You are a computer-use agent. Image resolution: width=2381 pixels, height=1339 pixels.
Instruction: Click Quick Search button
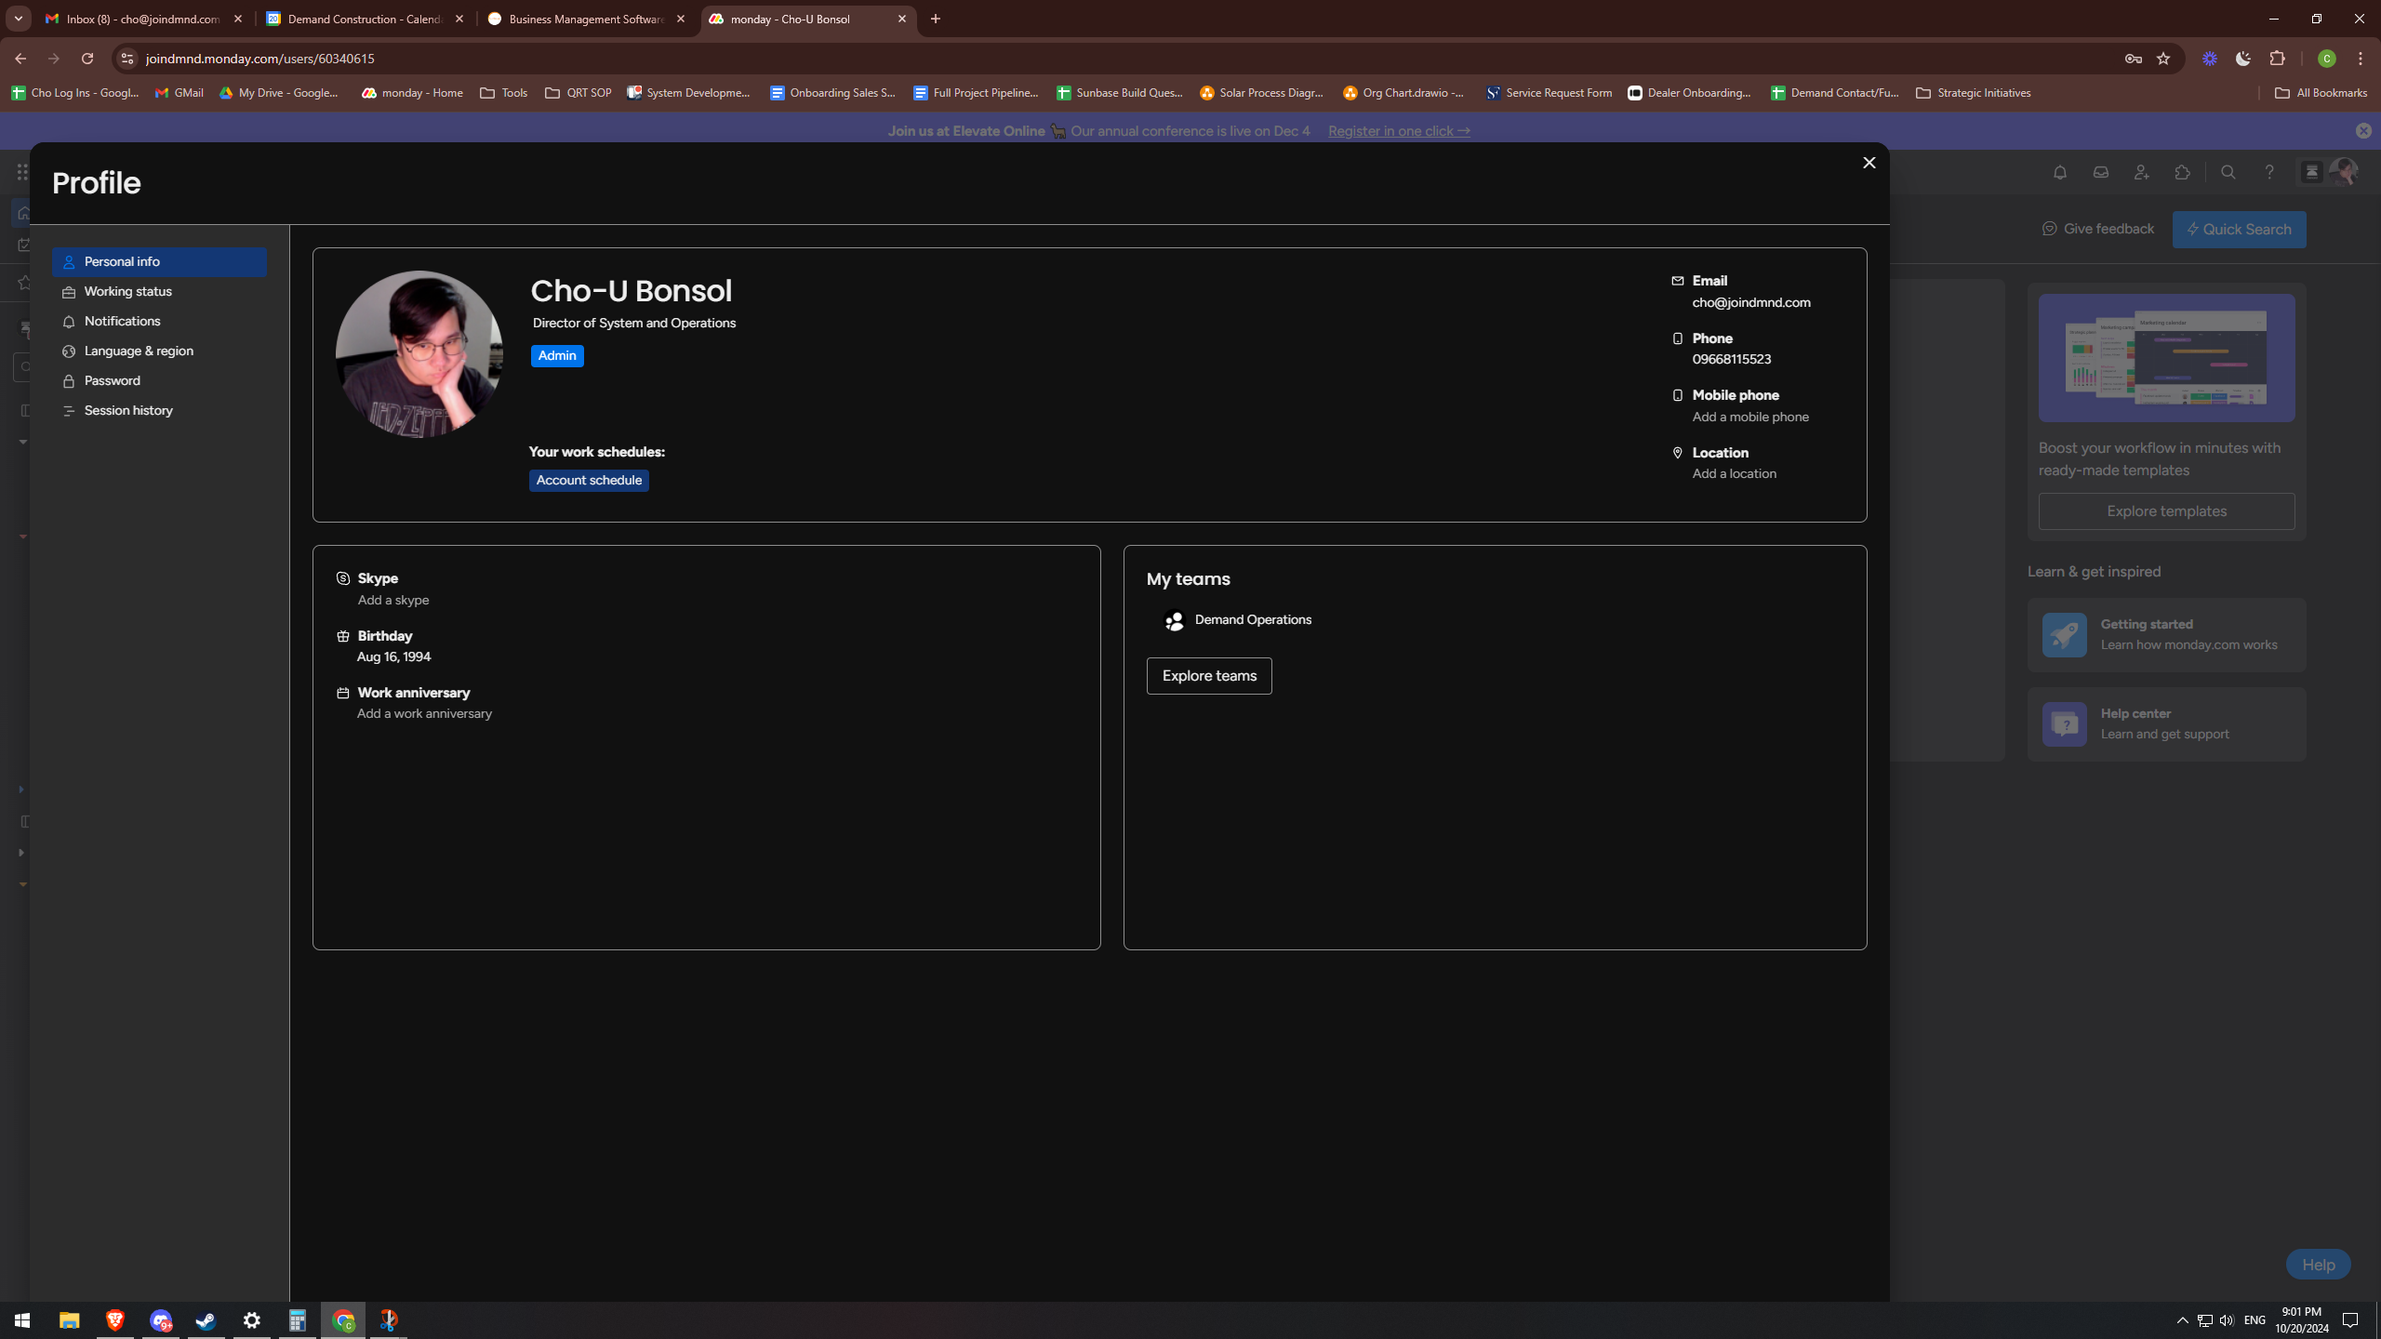pos(2239,230)
